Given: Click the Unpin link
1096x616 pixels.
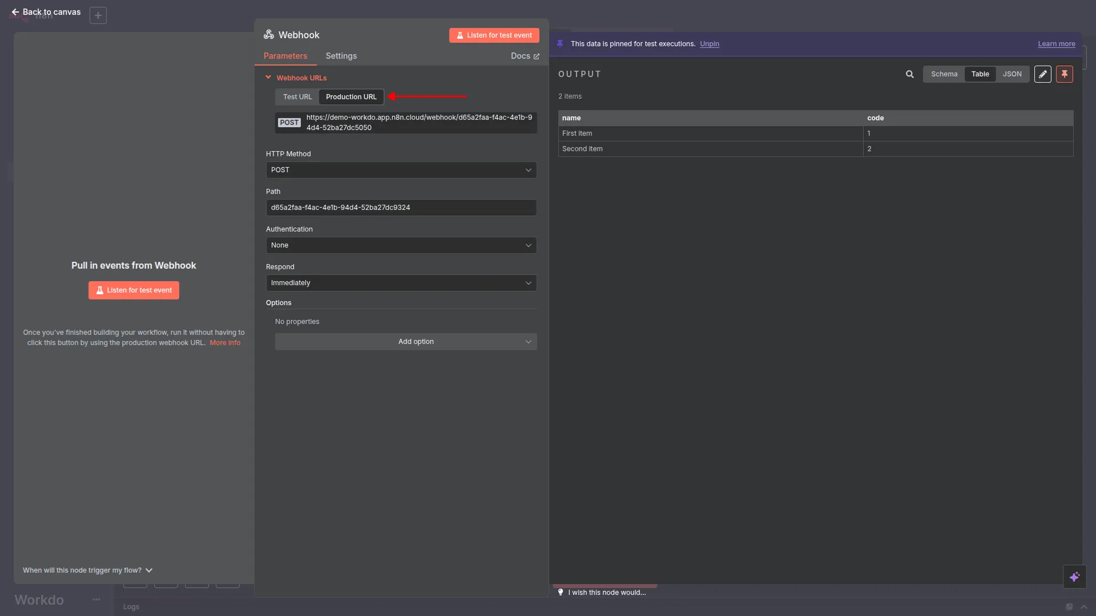Looking at the screenshot, I should click(x=709, y=44).
